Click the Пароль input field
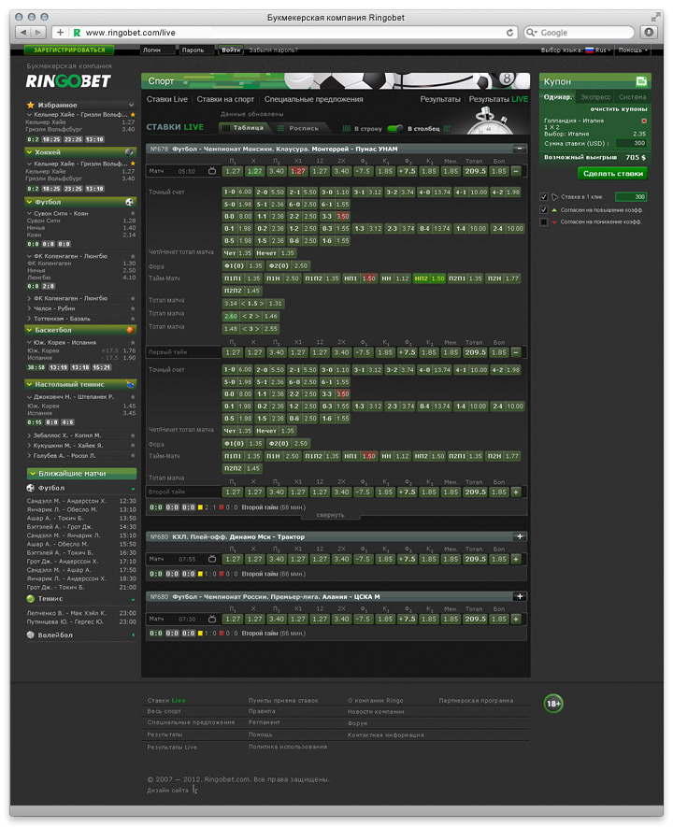 pyautogui.click(x=196, y=50)
